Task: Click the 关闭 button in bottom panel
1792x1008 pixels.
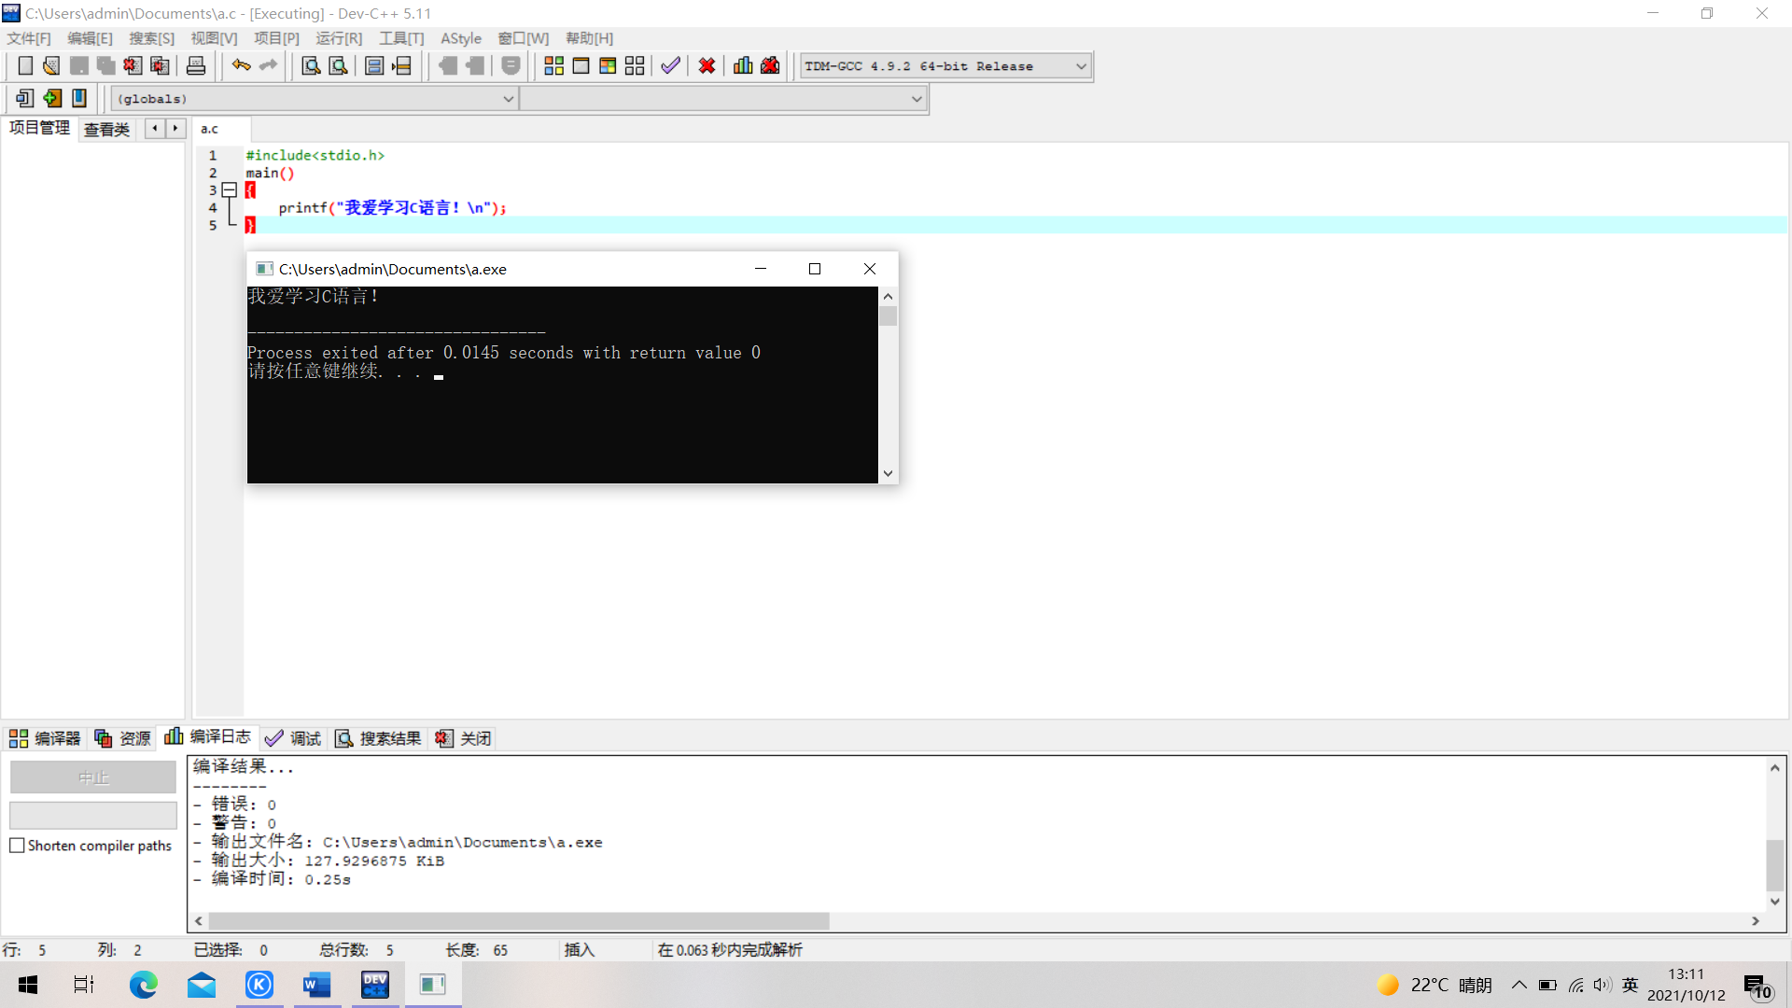Action: 464,738
